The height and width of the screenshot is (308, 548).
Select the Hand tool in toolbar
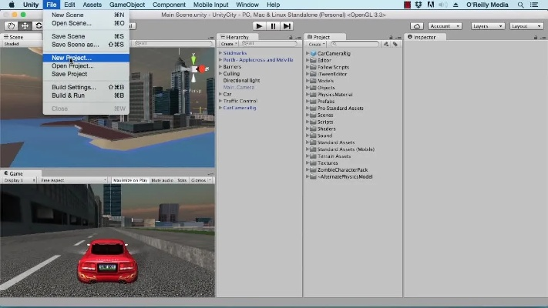click(12, 26)
